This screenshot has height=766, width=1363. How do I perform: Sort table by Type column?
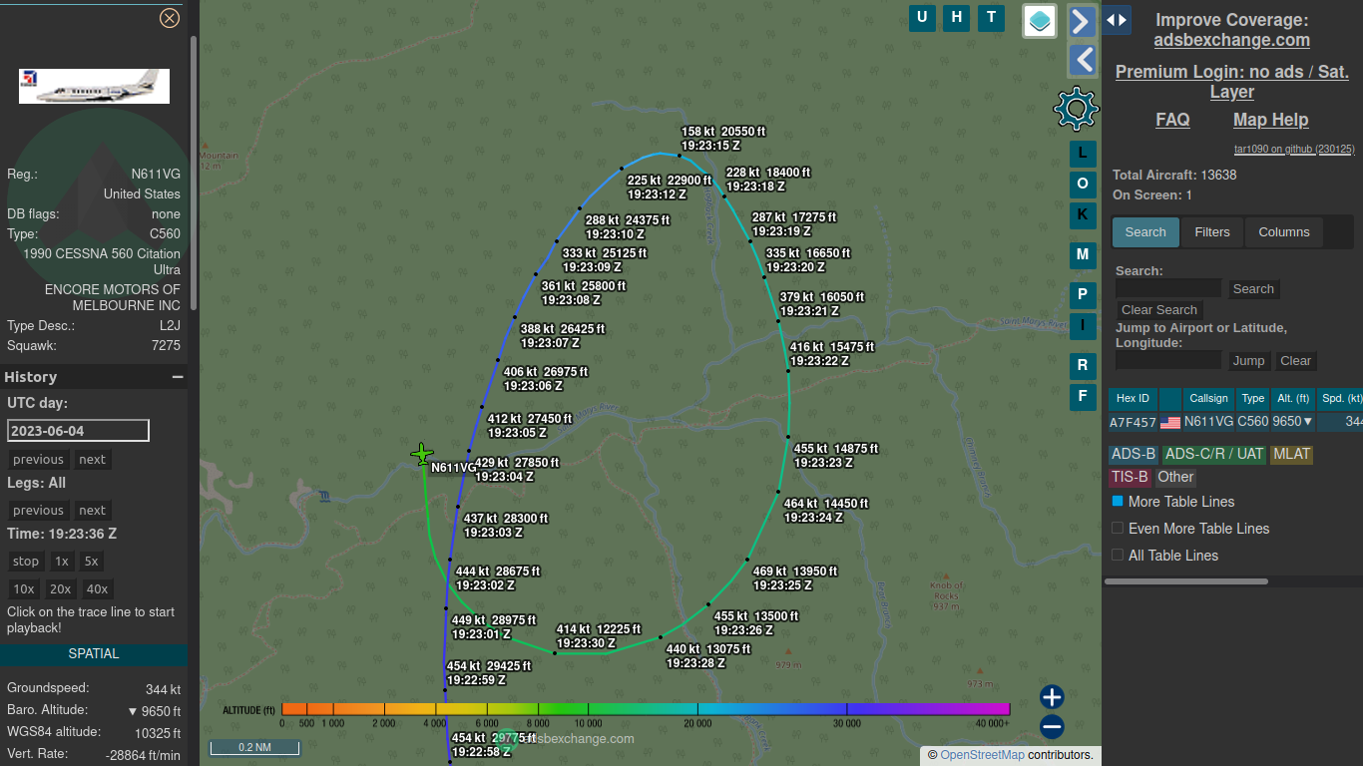point(1252,399)
